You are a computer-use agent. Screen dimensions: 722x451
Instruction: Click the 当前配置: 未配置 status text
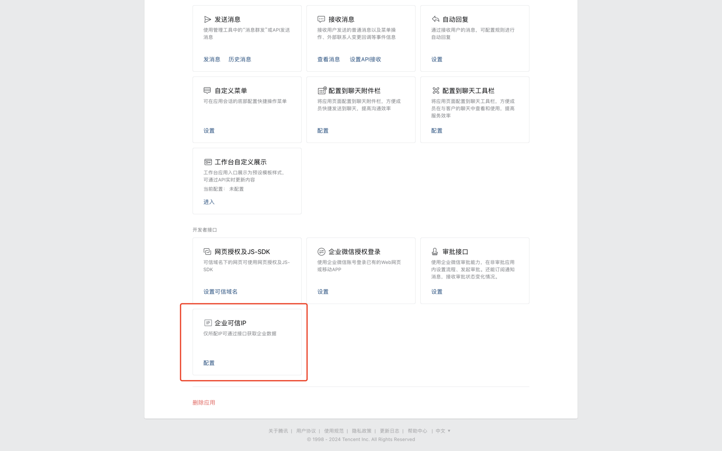(x=223, y=189)
